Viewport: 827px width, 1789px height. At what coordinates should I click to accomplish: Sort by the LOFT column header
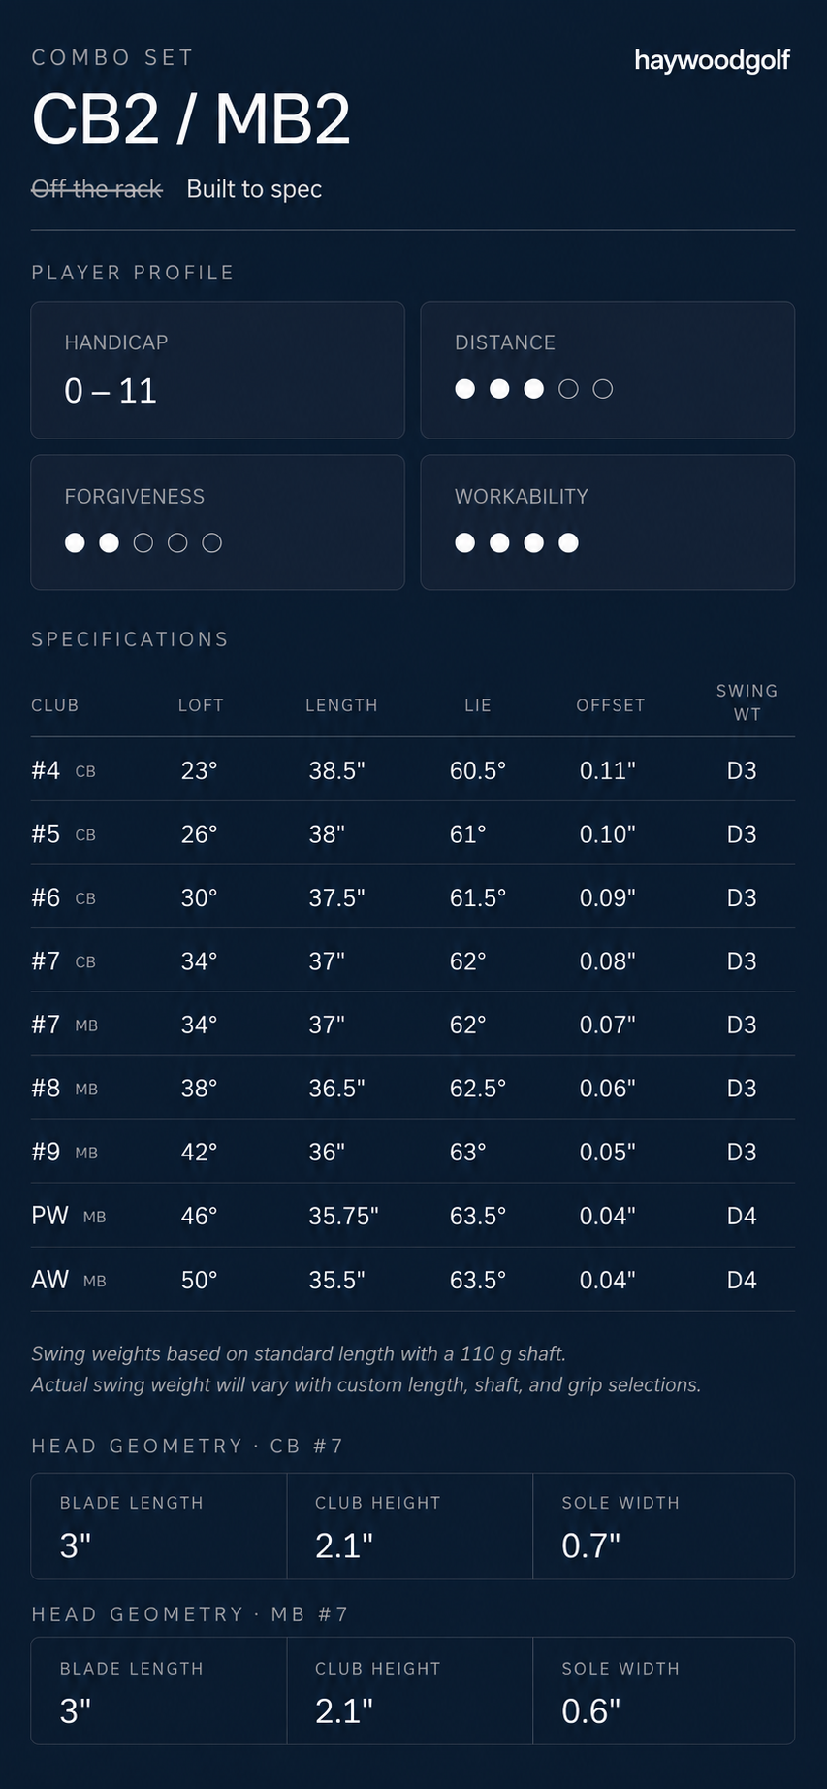tap(201, 705)
